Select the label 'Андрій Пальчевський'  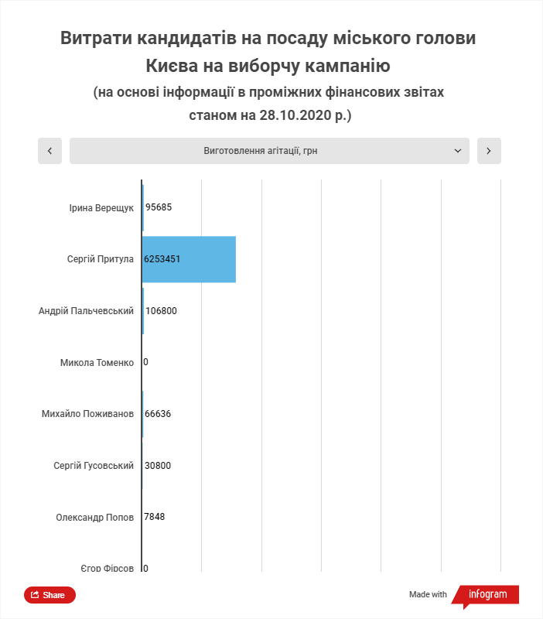click(x=87, y=311)
